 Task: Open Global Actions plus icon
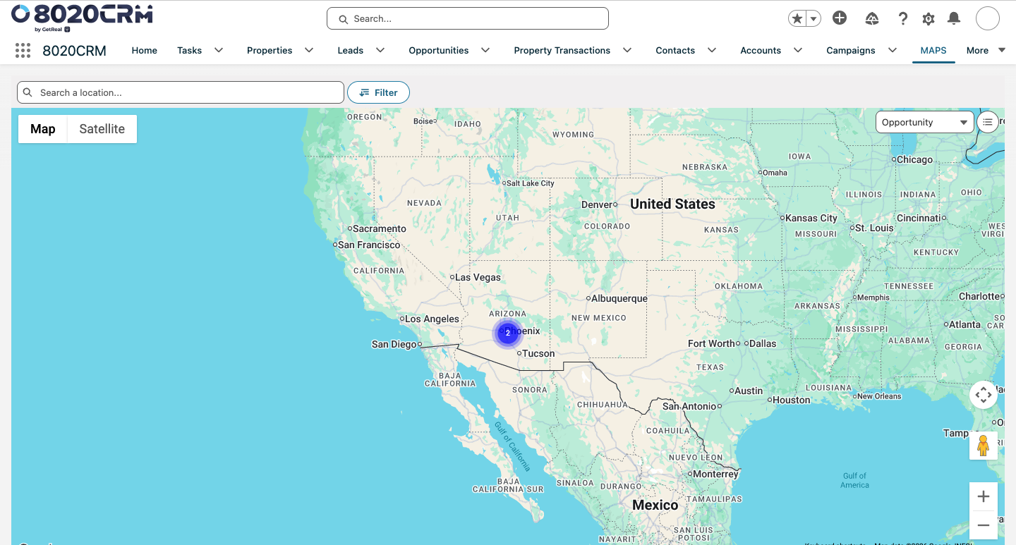tap(840, 18)
